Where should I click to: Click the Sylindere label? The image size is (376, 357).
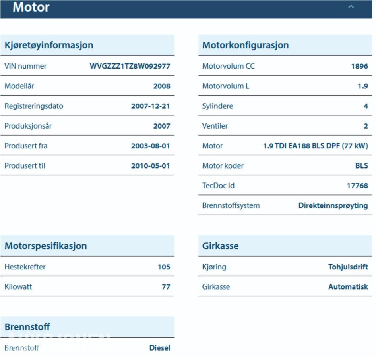(x=217, y=106)
